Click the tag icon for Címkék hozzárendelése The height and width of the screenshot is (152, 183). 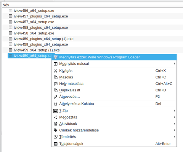point(56,130)
